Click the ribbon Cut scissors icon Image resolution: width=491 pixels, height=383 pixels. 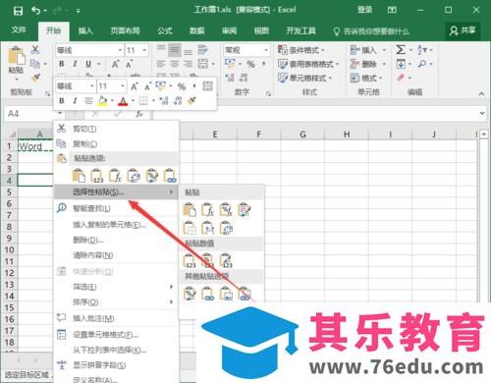pos(35,50)
